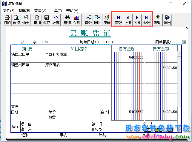Save the voucher using 保存 icon
This screenshot has height=142, width=192.
[x=47, y=20]
